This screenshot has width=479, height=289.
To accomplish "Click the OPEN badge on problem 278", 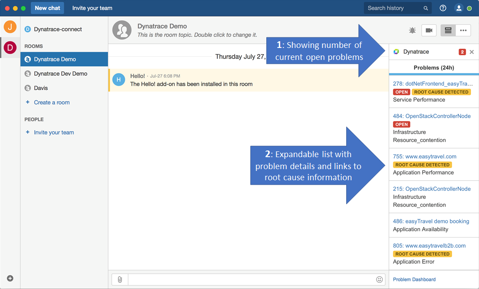I will [401, 92].
